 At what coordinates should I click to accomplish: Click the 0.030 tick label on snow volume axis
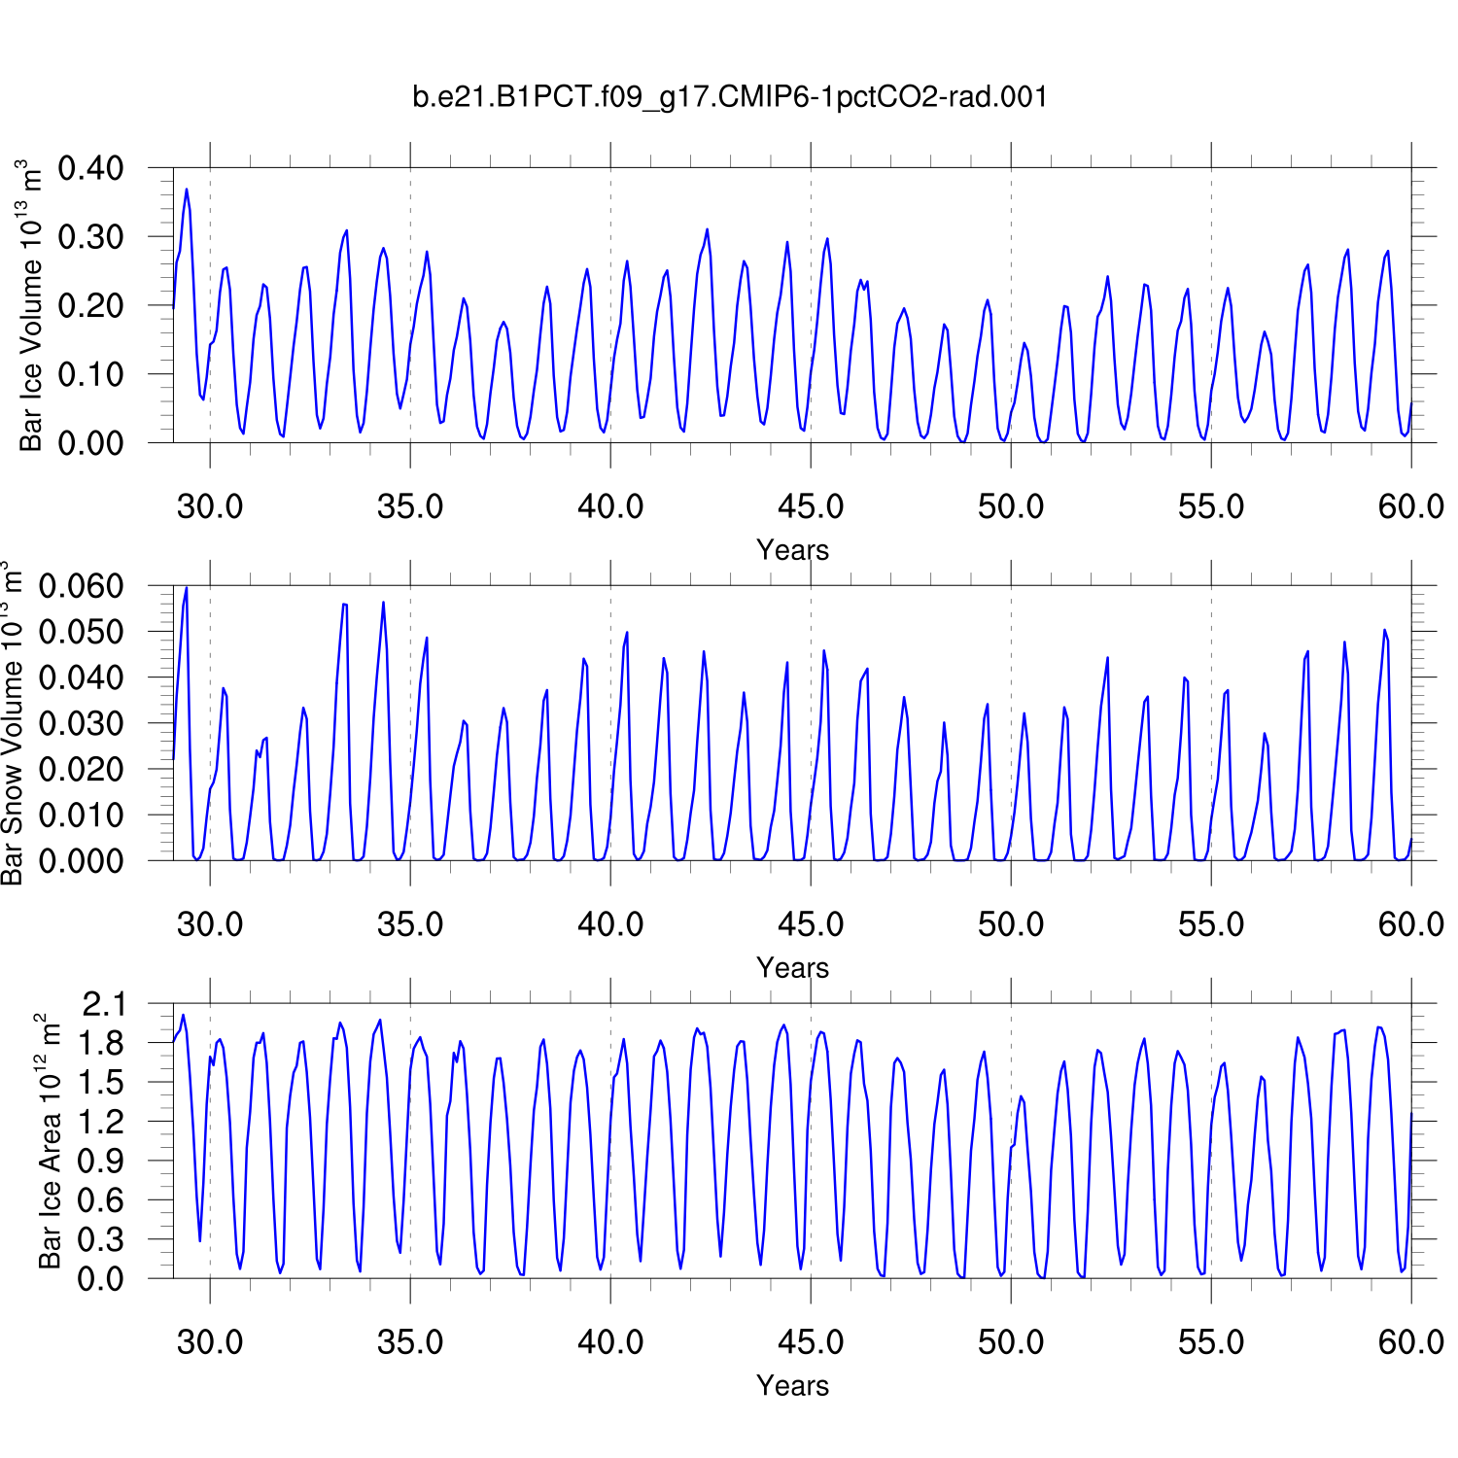pyautogui.click(x=82, y=723)
